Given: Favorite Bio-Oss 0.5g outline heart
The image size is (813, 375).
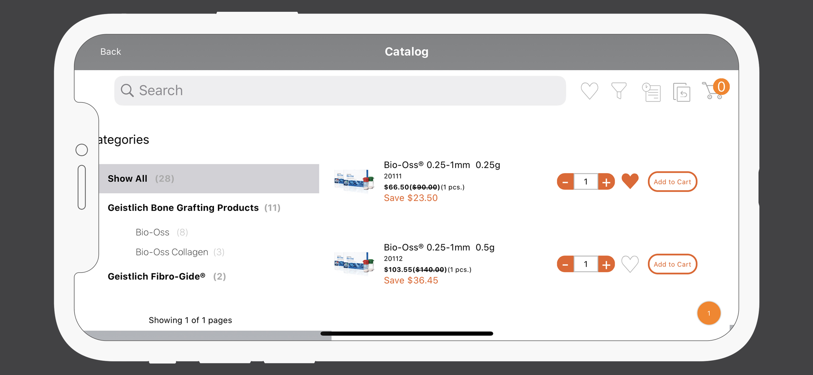Looking at the screenshot, I should click(x=630, y=264).
